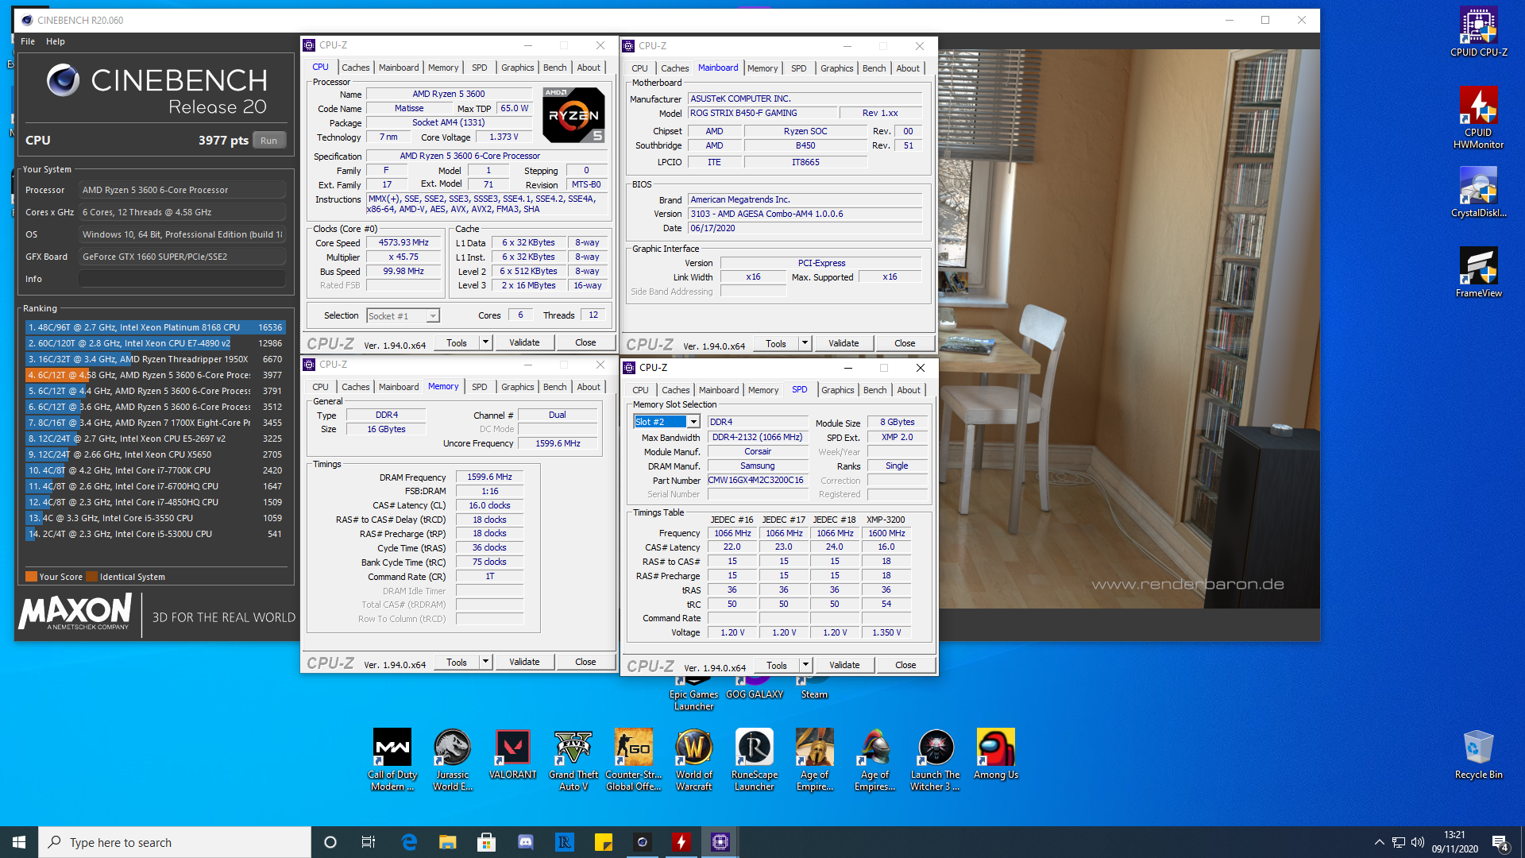Switch to Cinebench taskbar icon
The height and width of the screenshot is (858, 1525).
click(x=643, y=842)
